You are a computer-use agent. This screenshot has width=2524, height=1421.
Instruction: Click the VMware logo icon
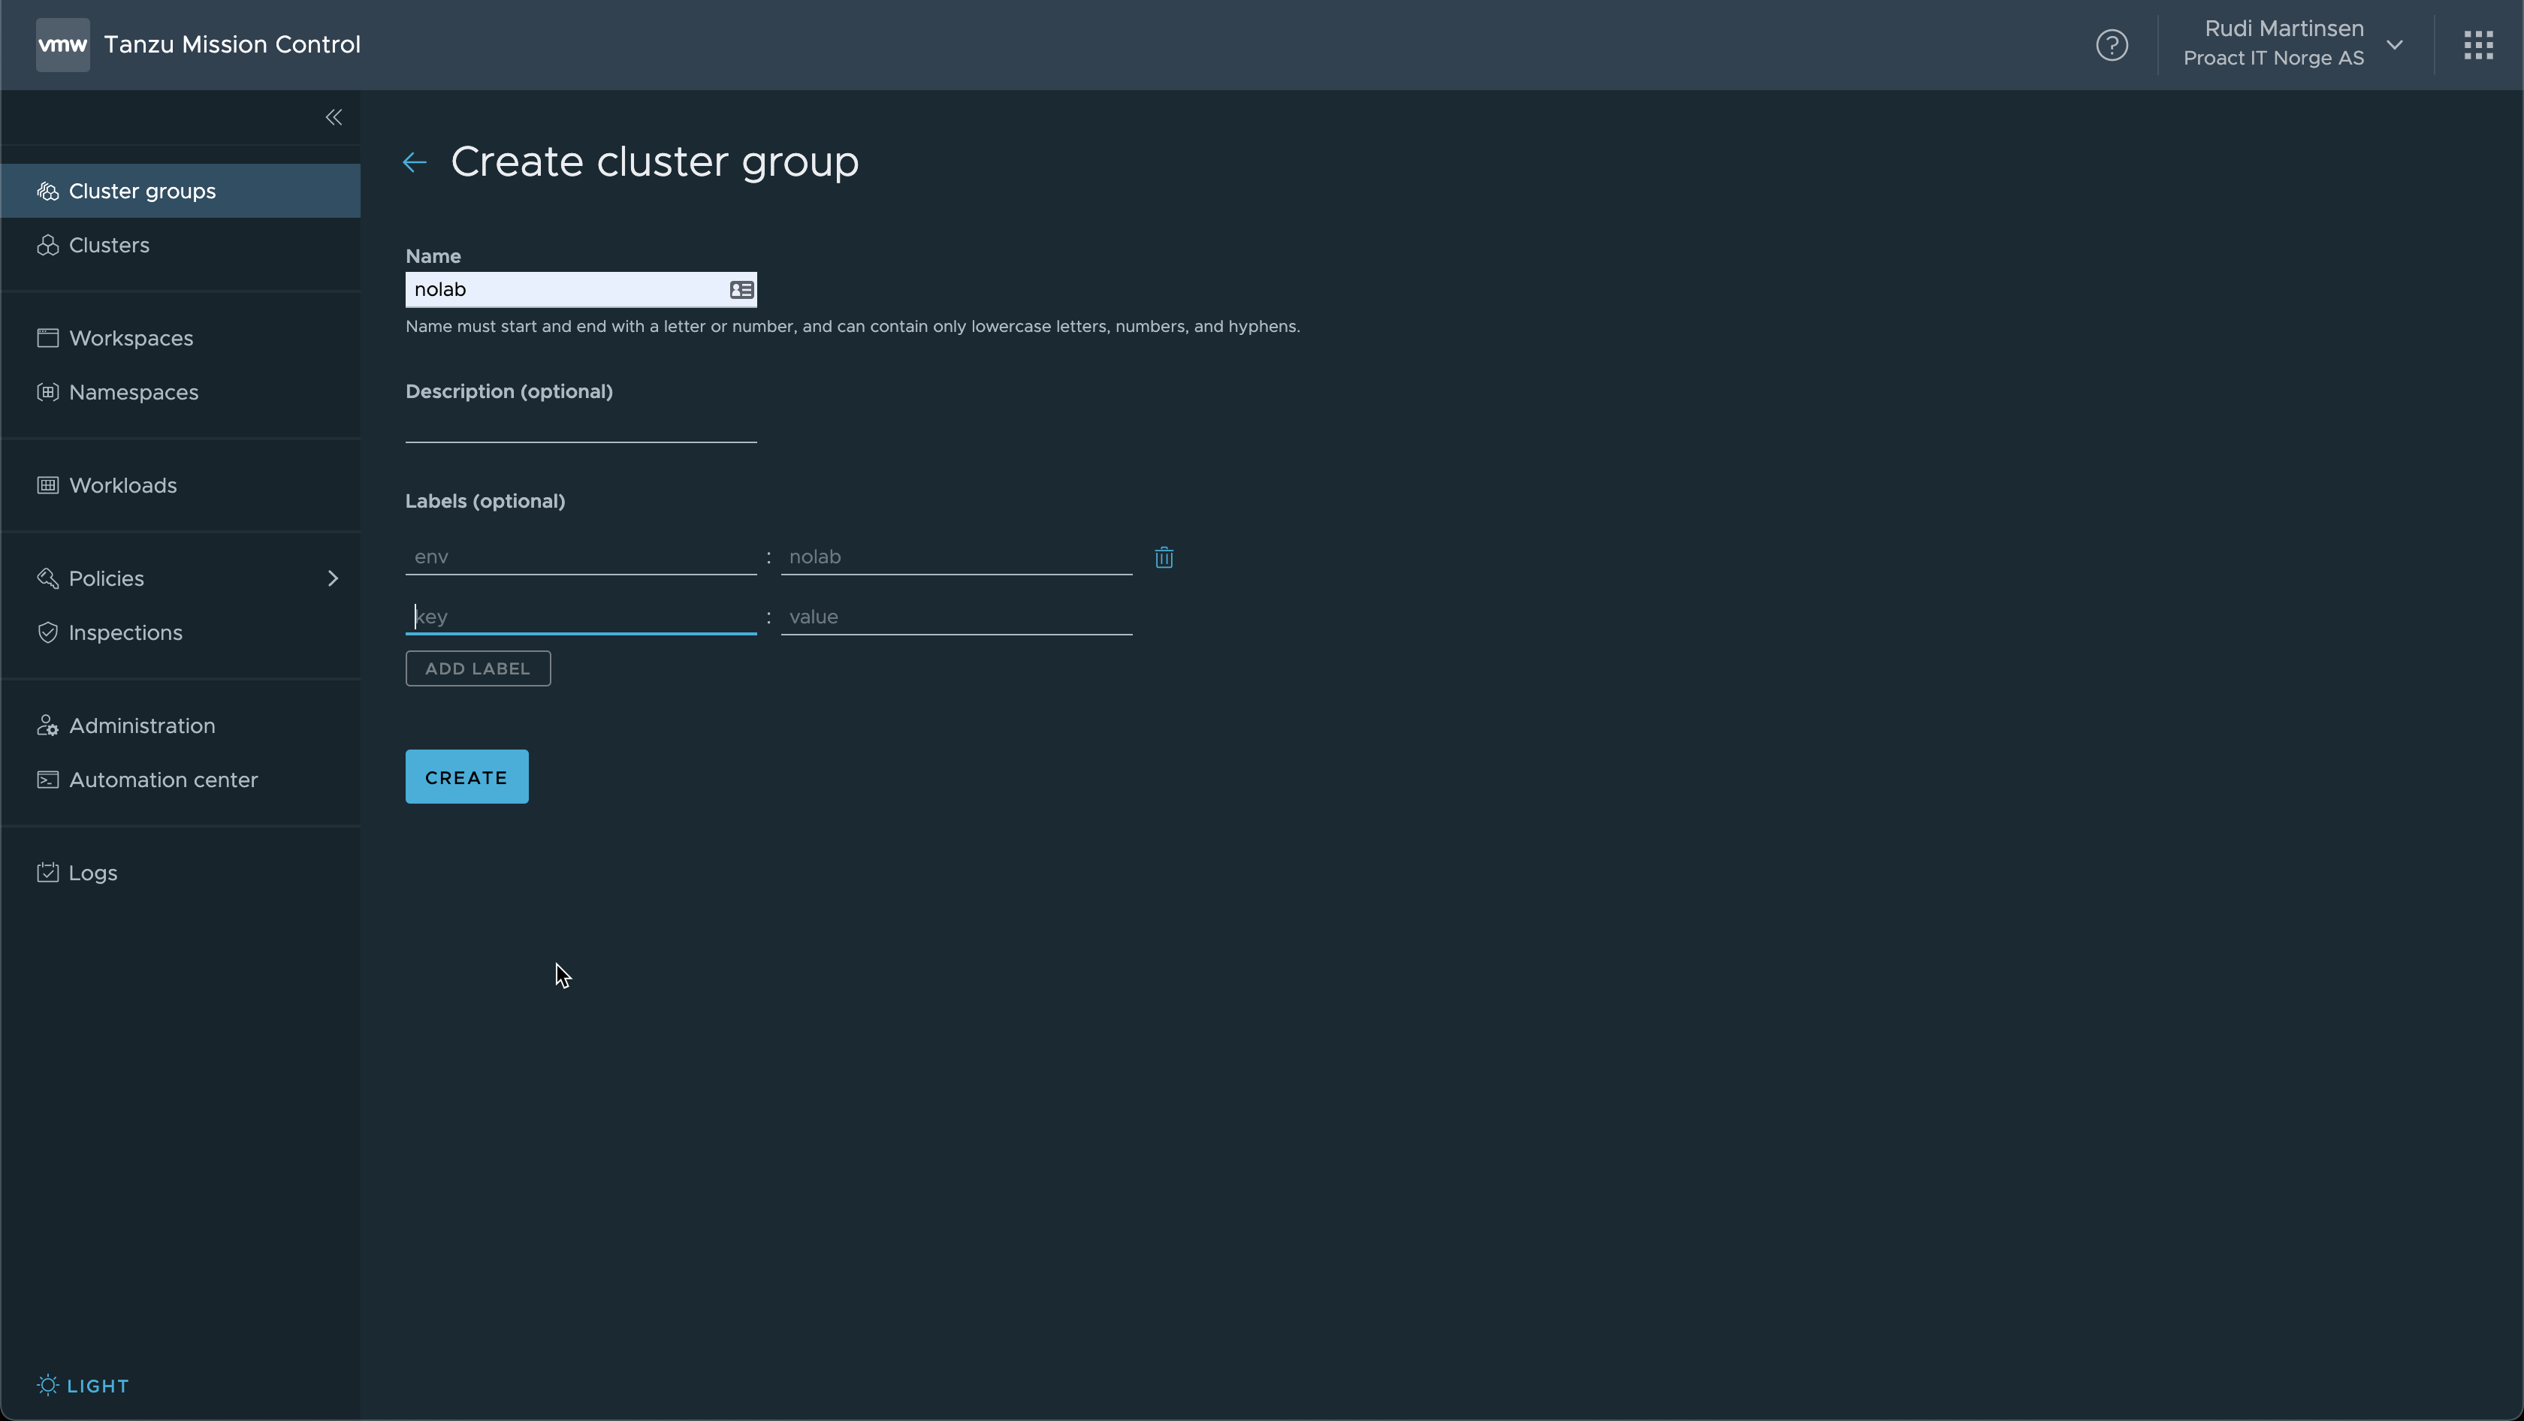(62, 44)
